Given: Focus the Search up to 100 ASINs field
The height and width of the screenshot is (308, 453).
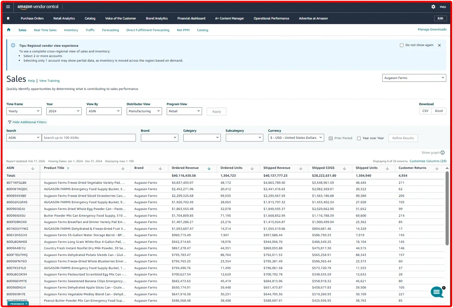Looking at the screenshot, I should click(89, 138).
